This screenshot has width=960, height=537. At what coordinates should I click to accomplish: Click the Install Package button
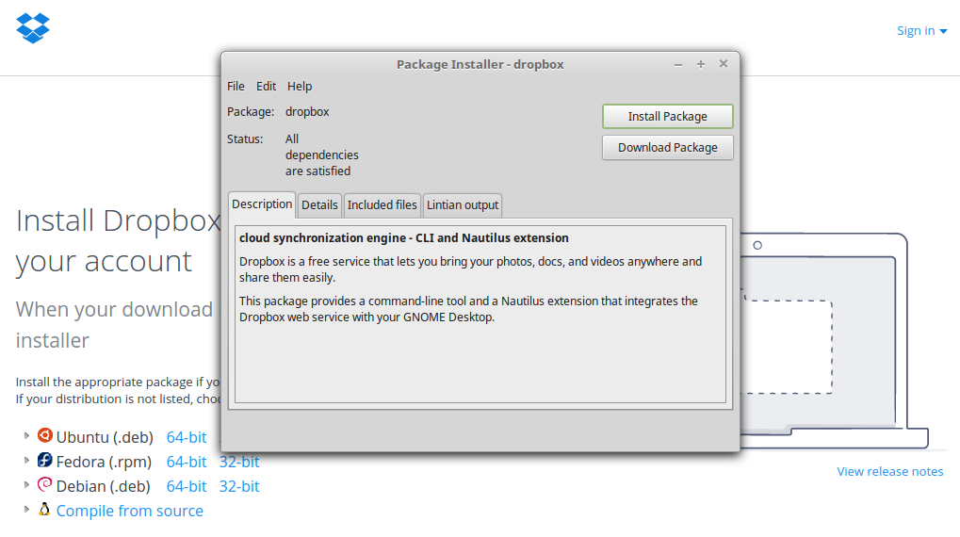pyautogui.click(x=667, y=116)
